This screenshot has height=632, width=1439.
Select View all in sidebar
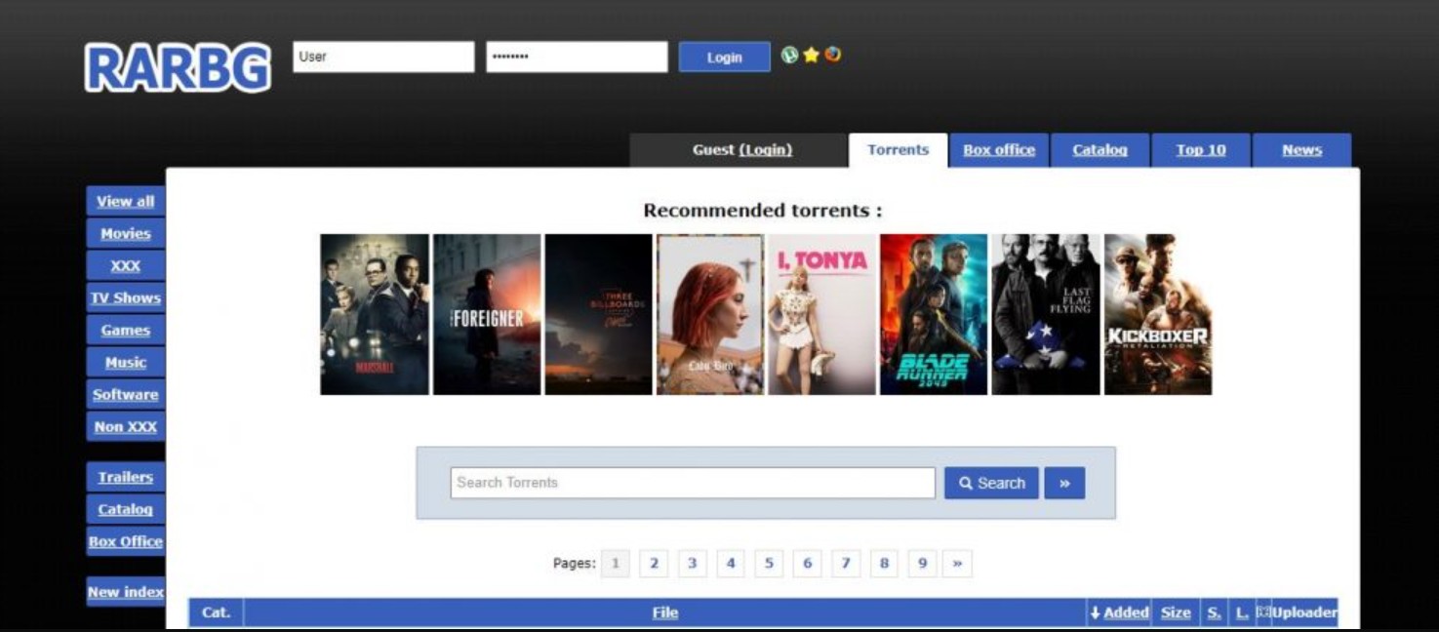point(126,201)
